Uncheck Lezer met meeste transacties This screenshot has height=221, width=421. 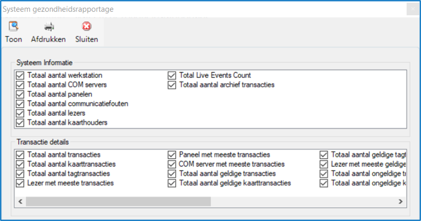pos(20,183)
